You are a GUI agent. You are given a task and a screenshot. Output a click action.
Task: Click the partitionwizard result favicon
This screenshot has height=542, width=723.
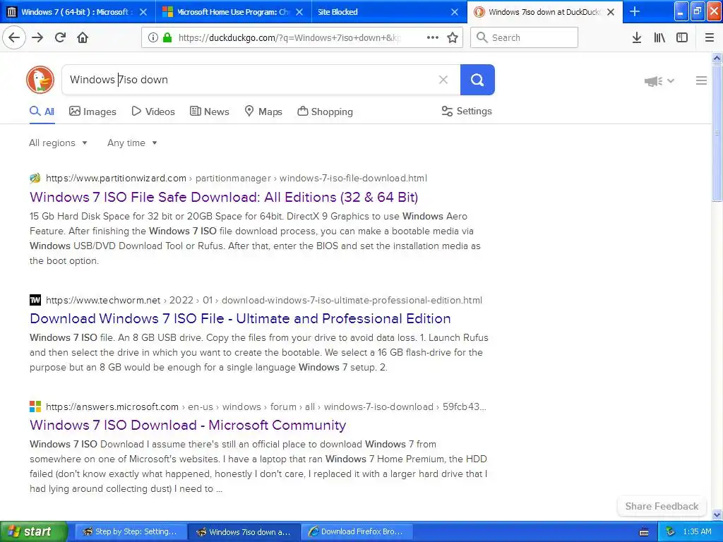[x=35, y=178]
